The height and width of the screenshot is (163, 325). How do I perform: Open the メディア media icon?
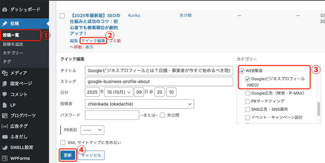[x=5, y=73]
